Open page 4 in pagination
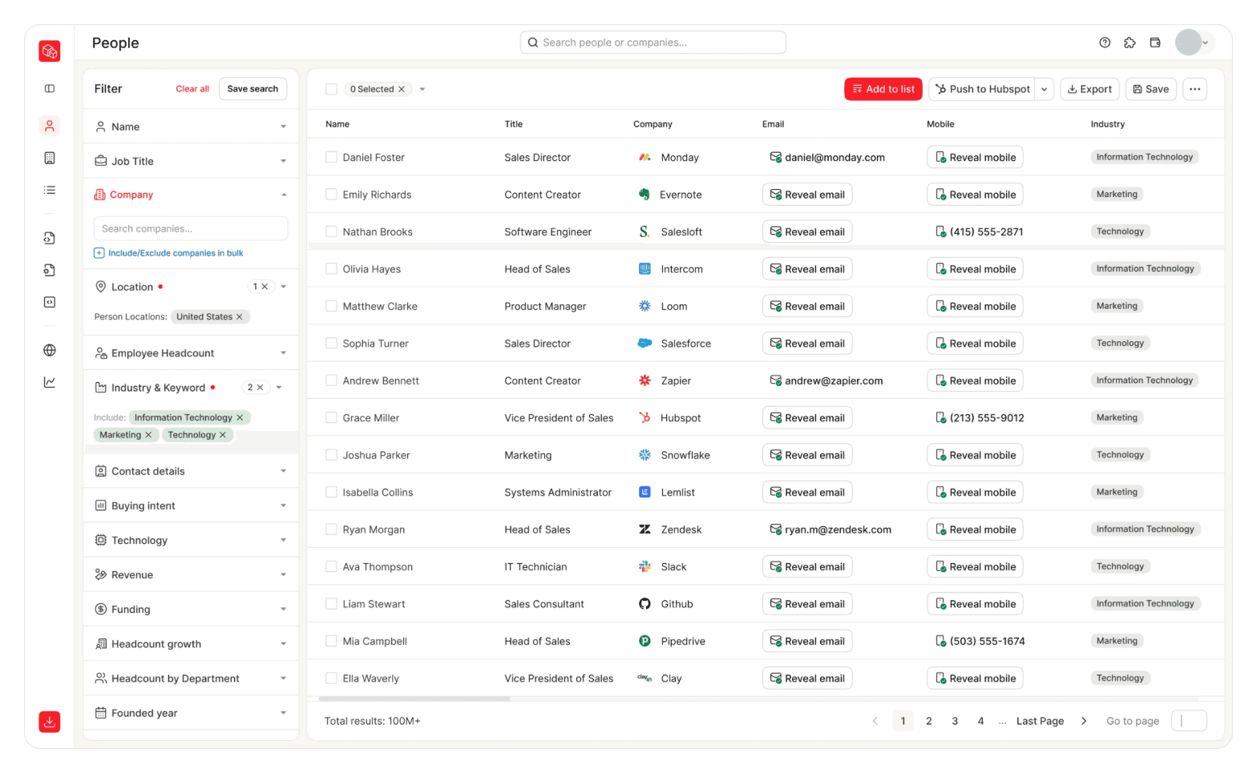This screenshot has width=1257, height=773. [980, 721]
